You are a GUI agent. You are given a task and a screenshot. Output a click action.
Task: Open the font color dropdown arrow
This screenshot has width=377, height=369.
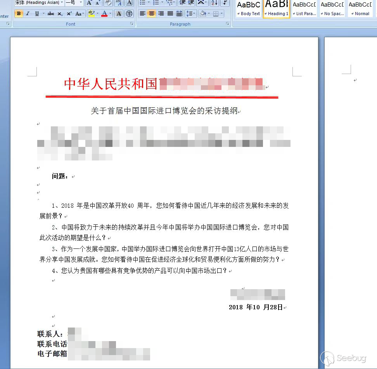[x=111, y=14]
